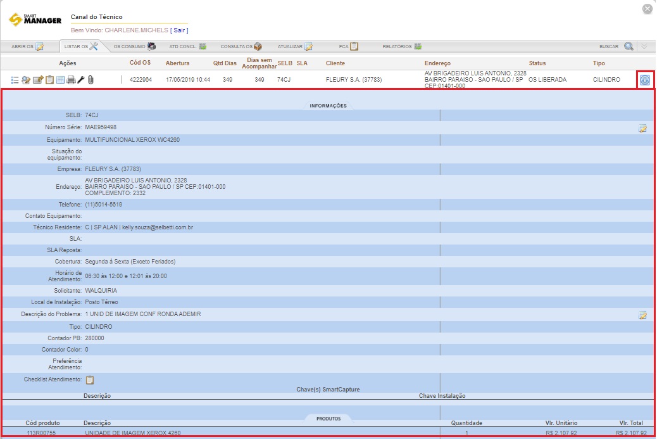Click the blue table grid icon in Ações
657x439 pixels.
[60, 80]
